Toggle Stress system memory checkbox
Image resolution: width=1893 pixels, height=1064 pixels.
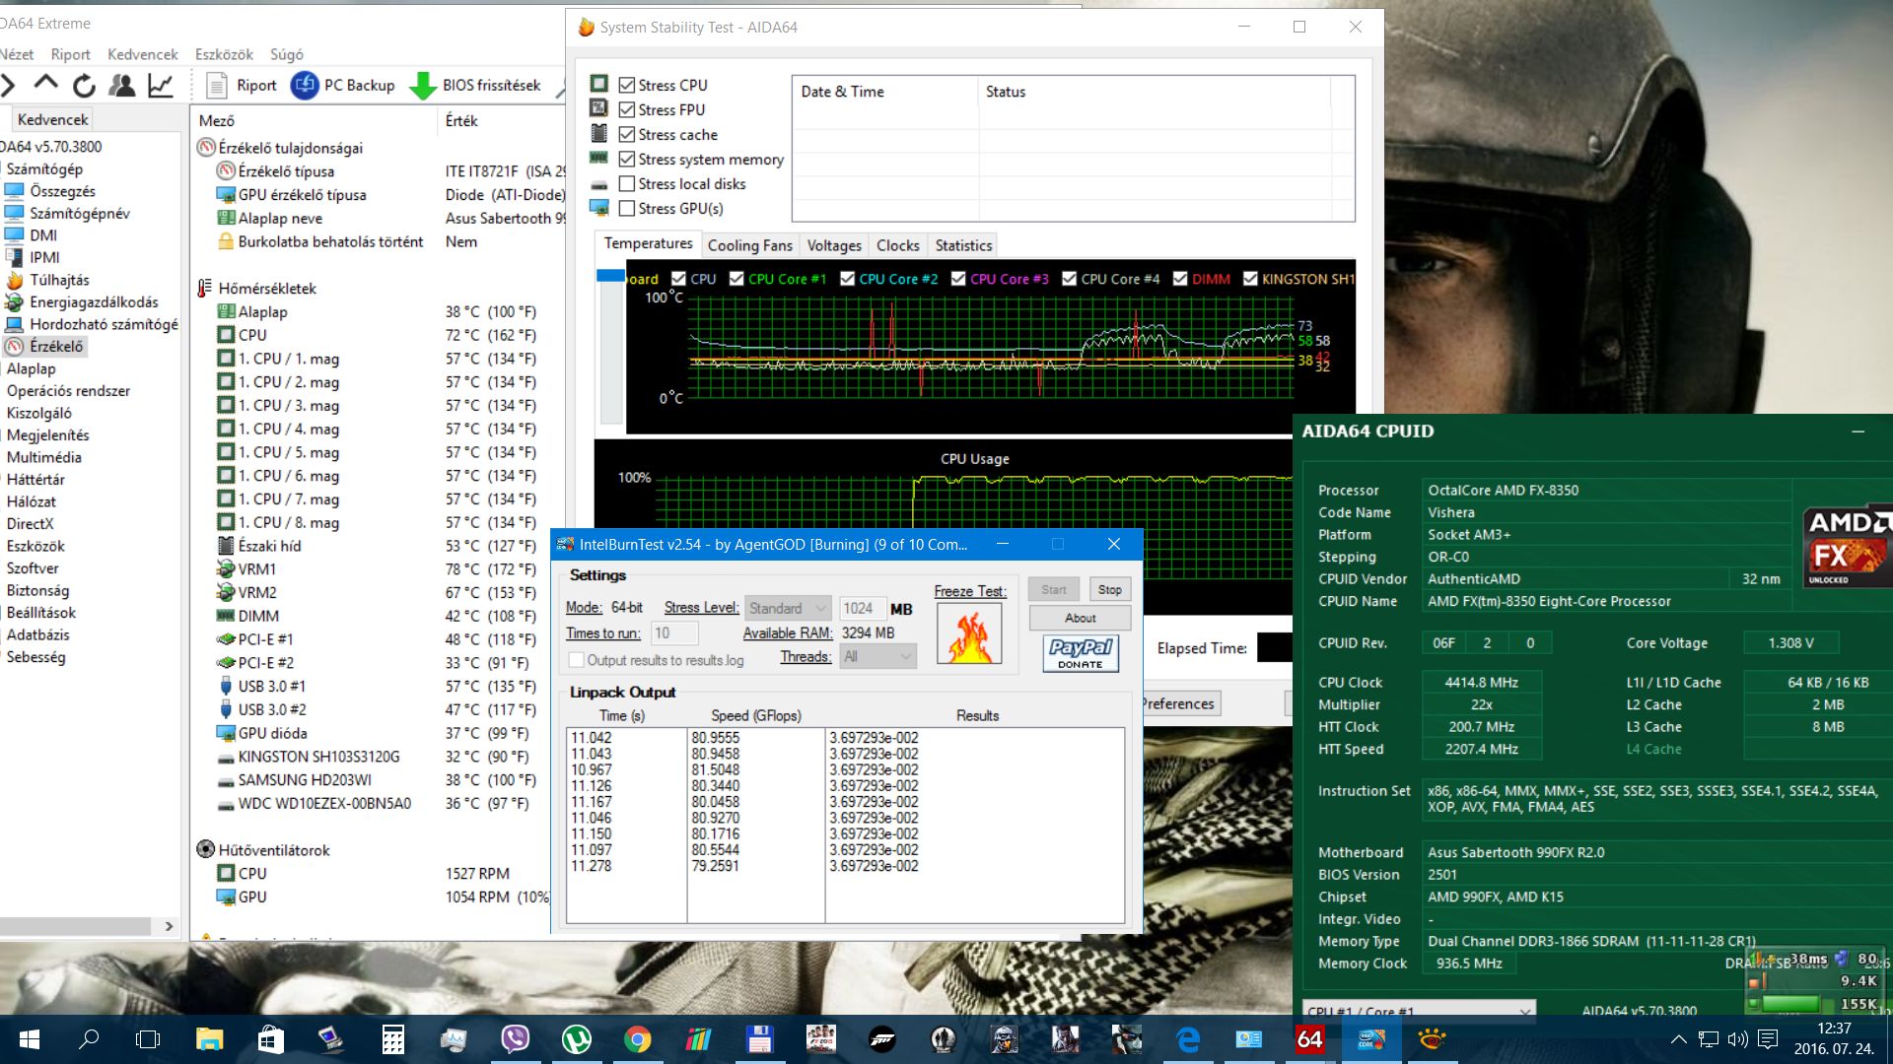pos(626,159)
